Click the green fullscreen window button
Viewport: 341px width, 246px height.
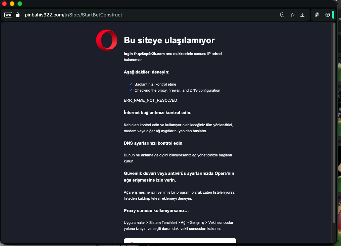[x=20, y=4]
